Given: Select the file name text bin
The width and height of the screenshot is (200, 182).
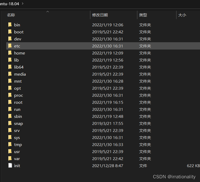Looking at the screenshot, I should 17,25.
